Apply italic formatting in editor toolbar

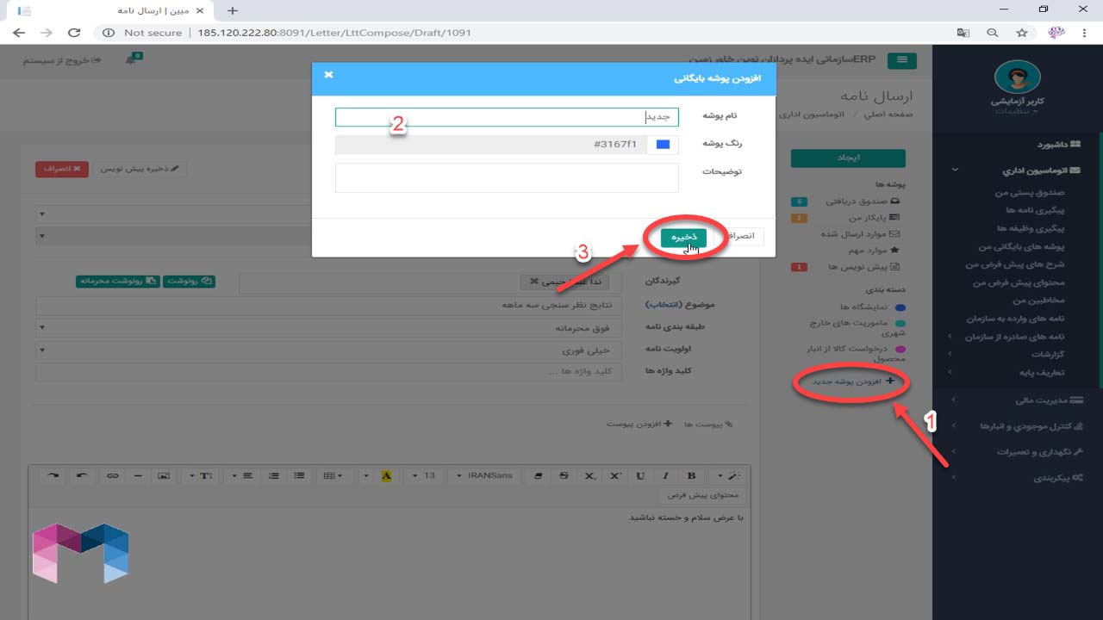(x=665, y=475)
